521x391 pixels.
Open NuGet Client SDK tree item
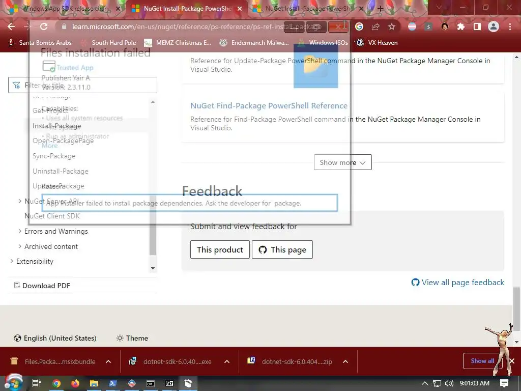click(52, 216)
